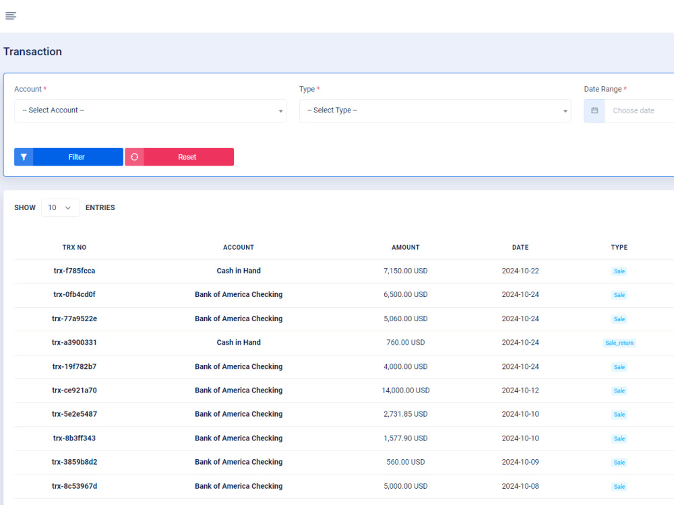
Task: Select transaction trx-77a9522e
Action: [74, 318]
